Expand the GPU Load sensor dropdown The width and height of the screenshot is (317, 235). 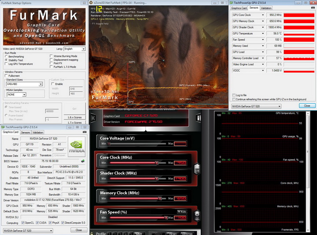click(x=263, y=52)
